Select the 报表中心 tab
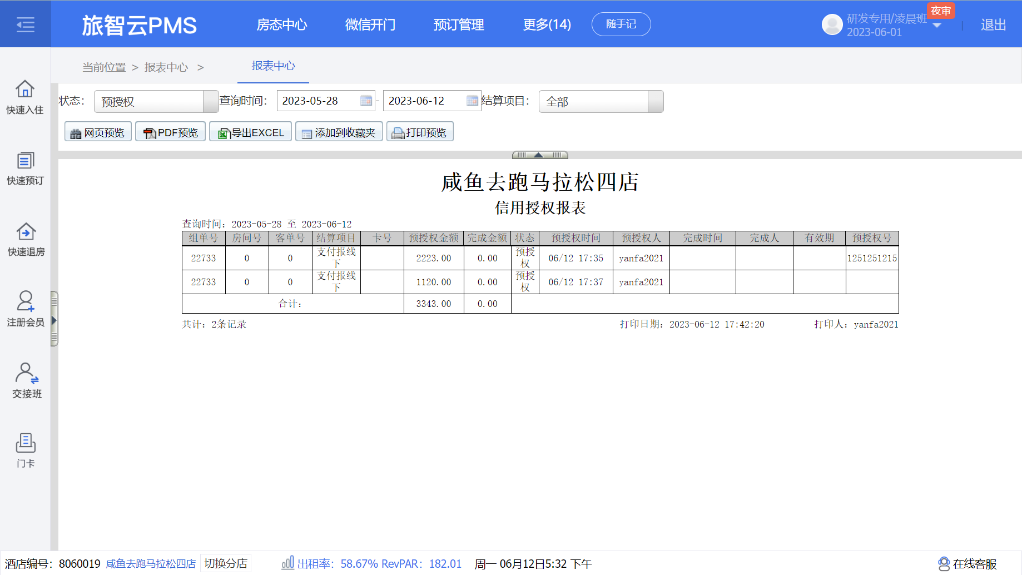Screen dimensions: 1022x575 point(273,66)
